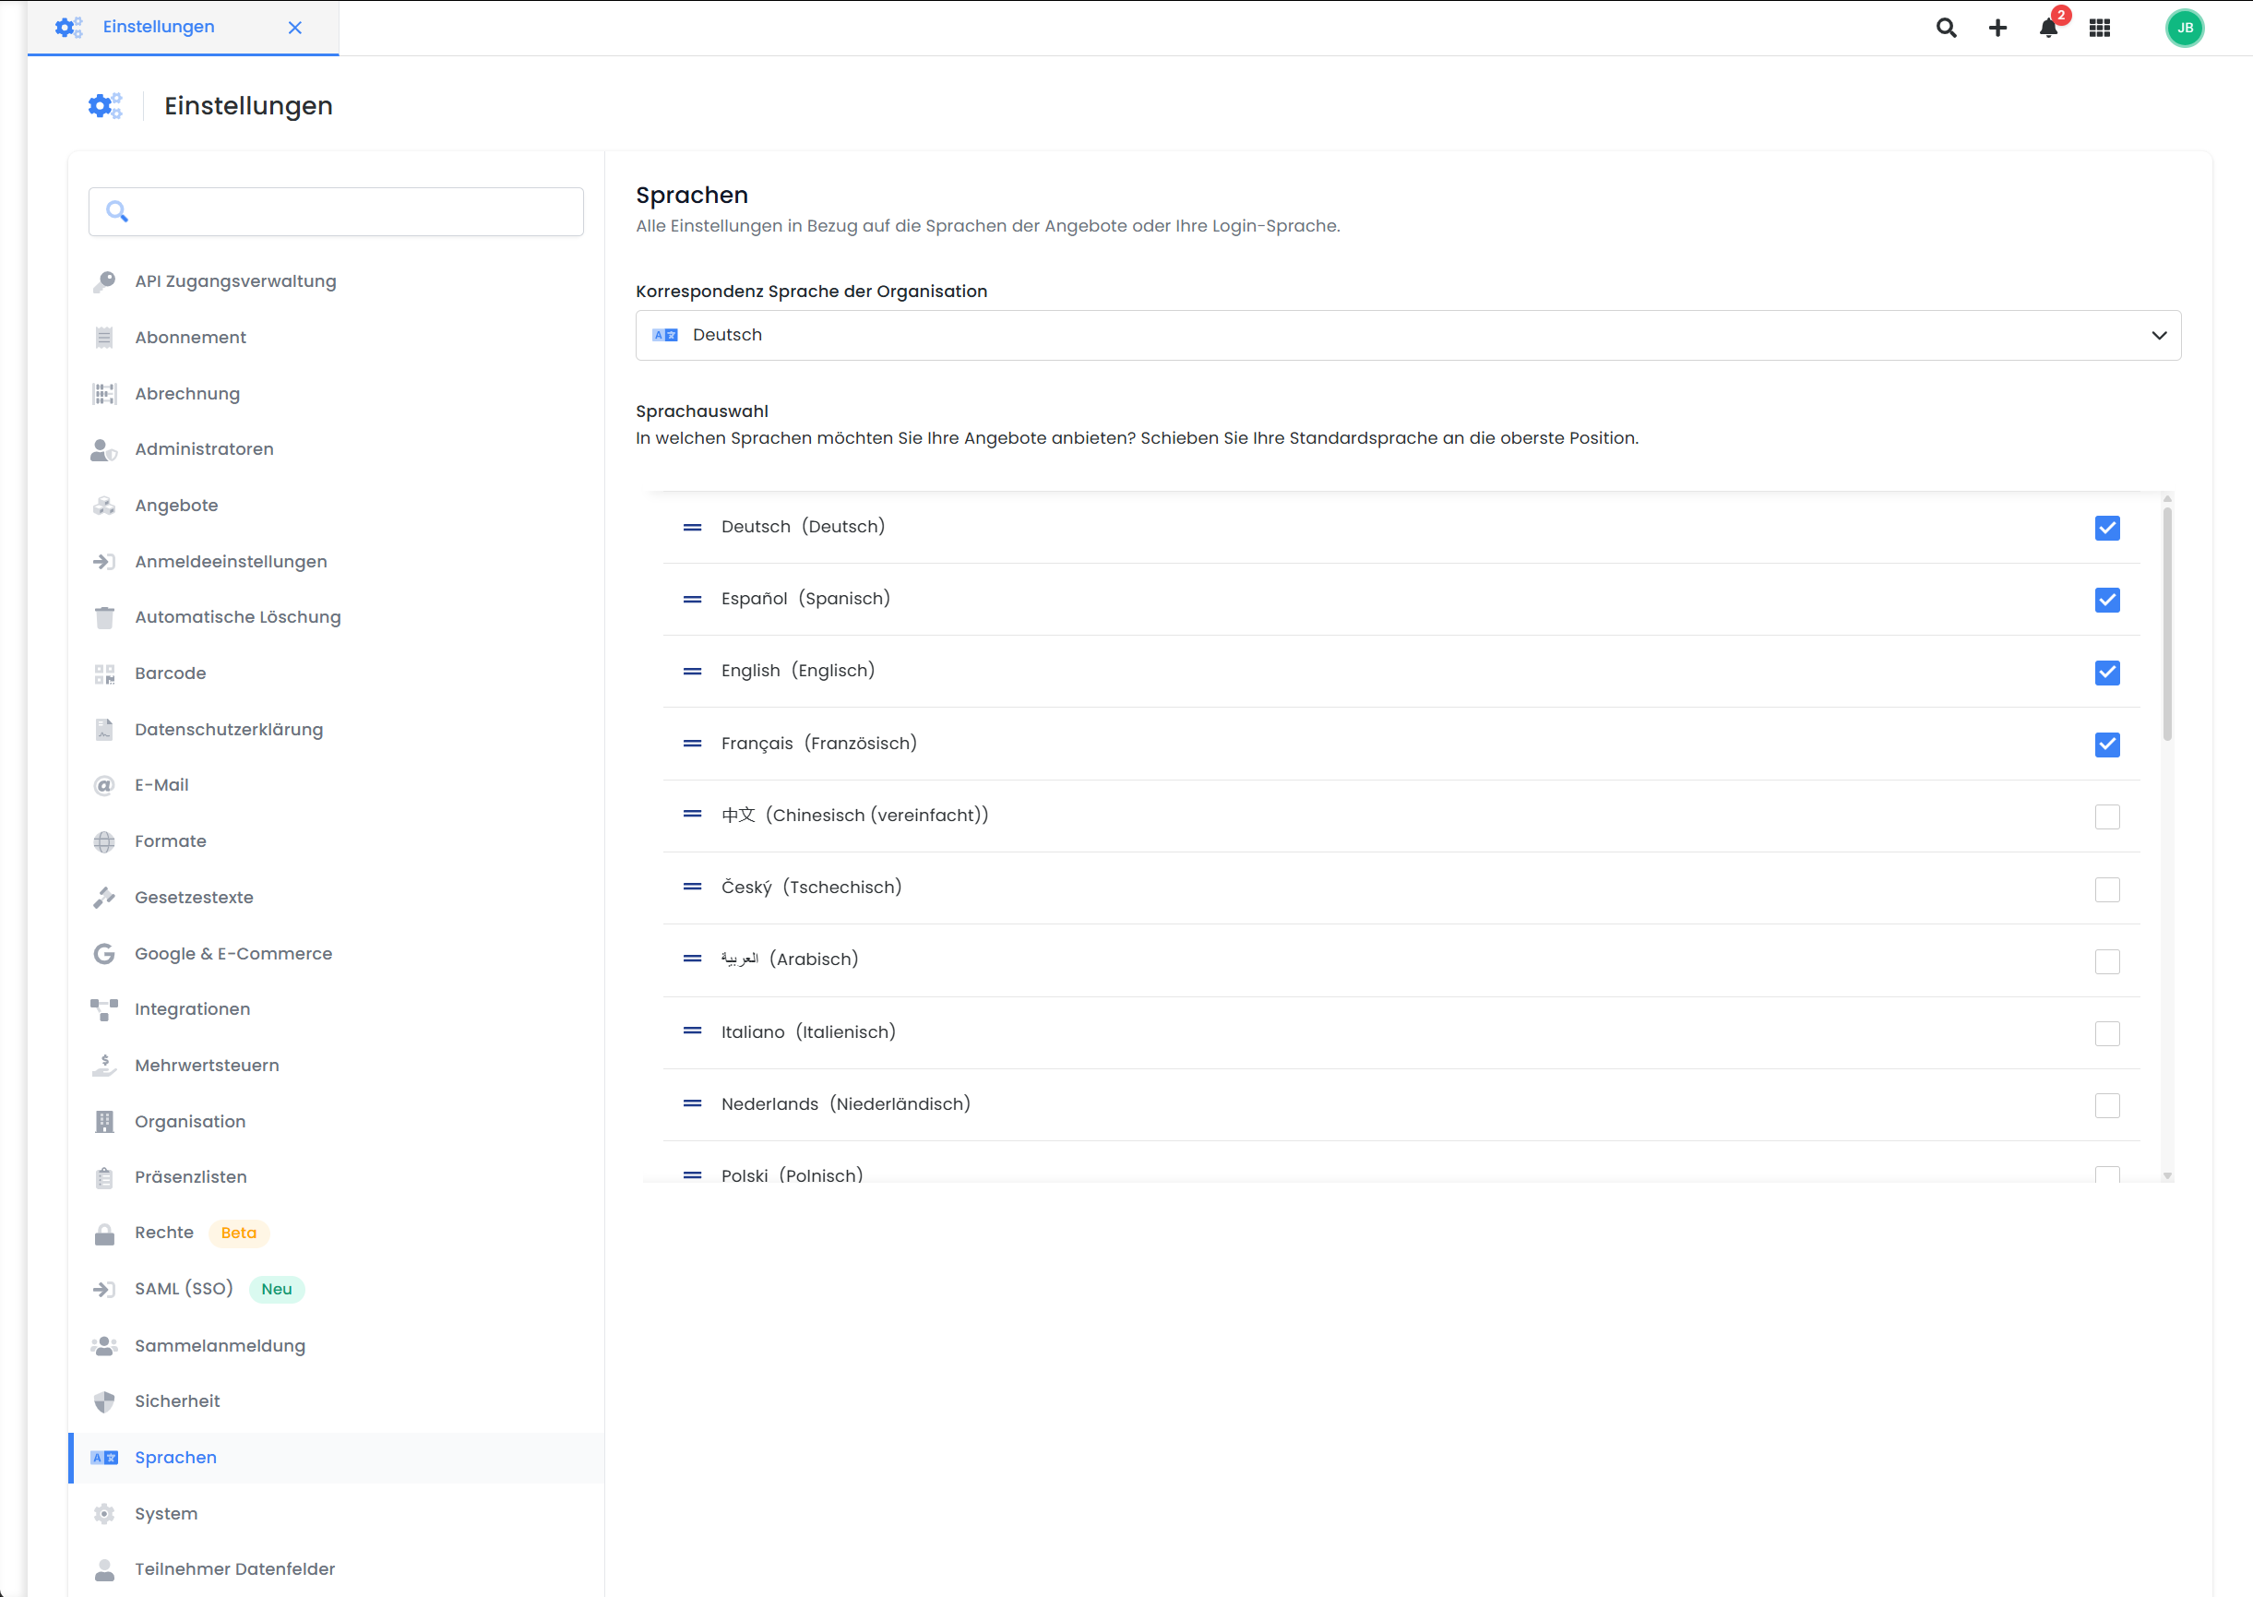The height and width of the screenshot is (1597, 2253).
Task: Open the Rechte Beta settings page
Action: (164, 1233)
